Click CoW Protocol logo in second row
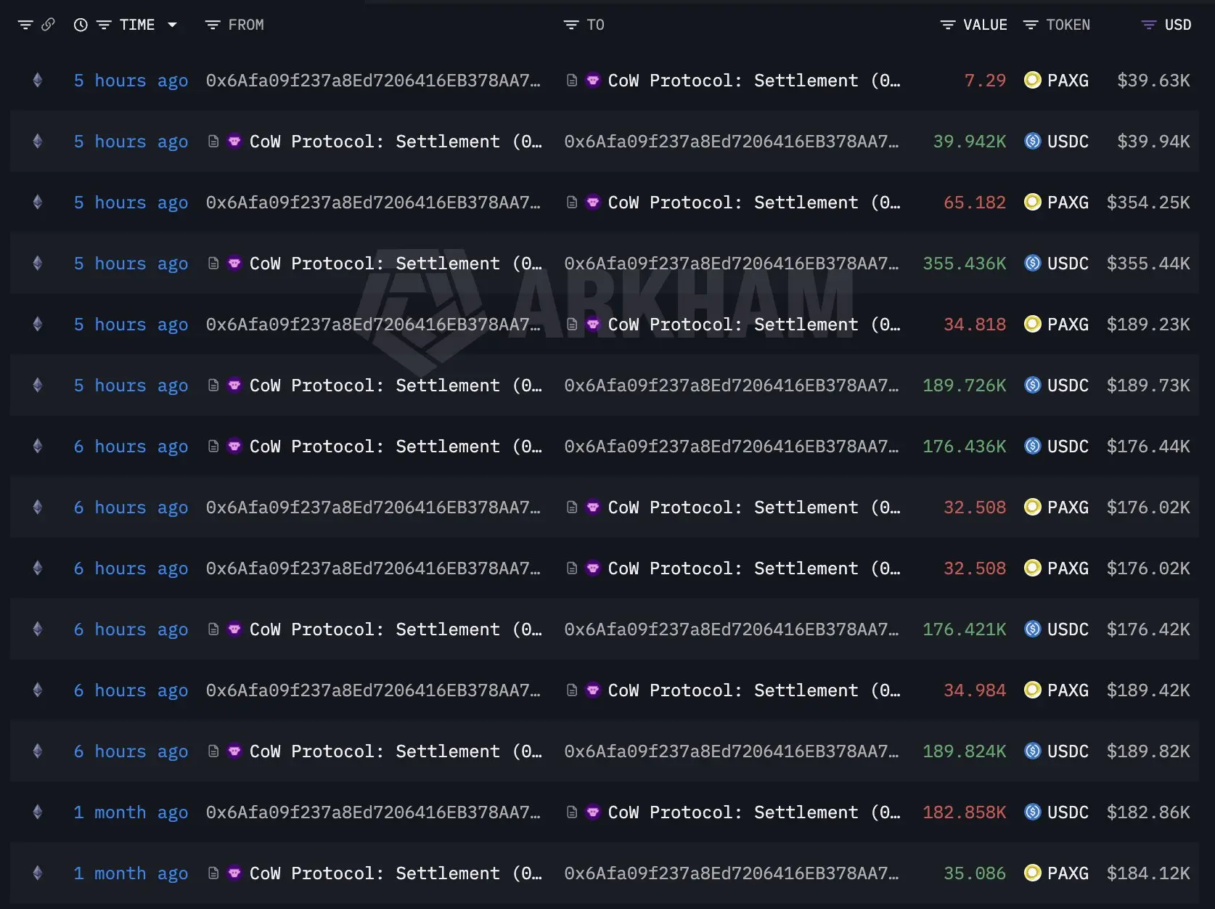Image resolution: width=1215 pixels, height=909 pixels. [x=234, y=141]
